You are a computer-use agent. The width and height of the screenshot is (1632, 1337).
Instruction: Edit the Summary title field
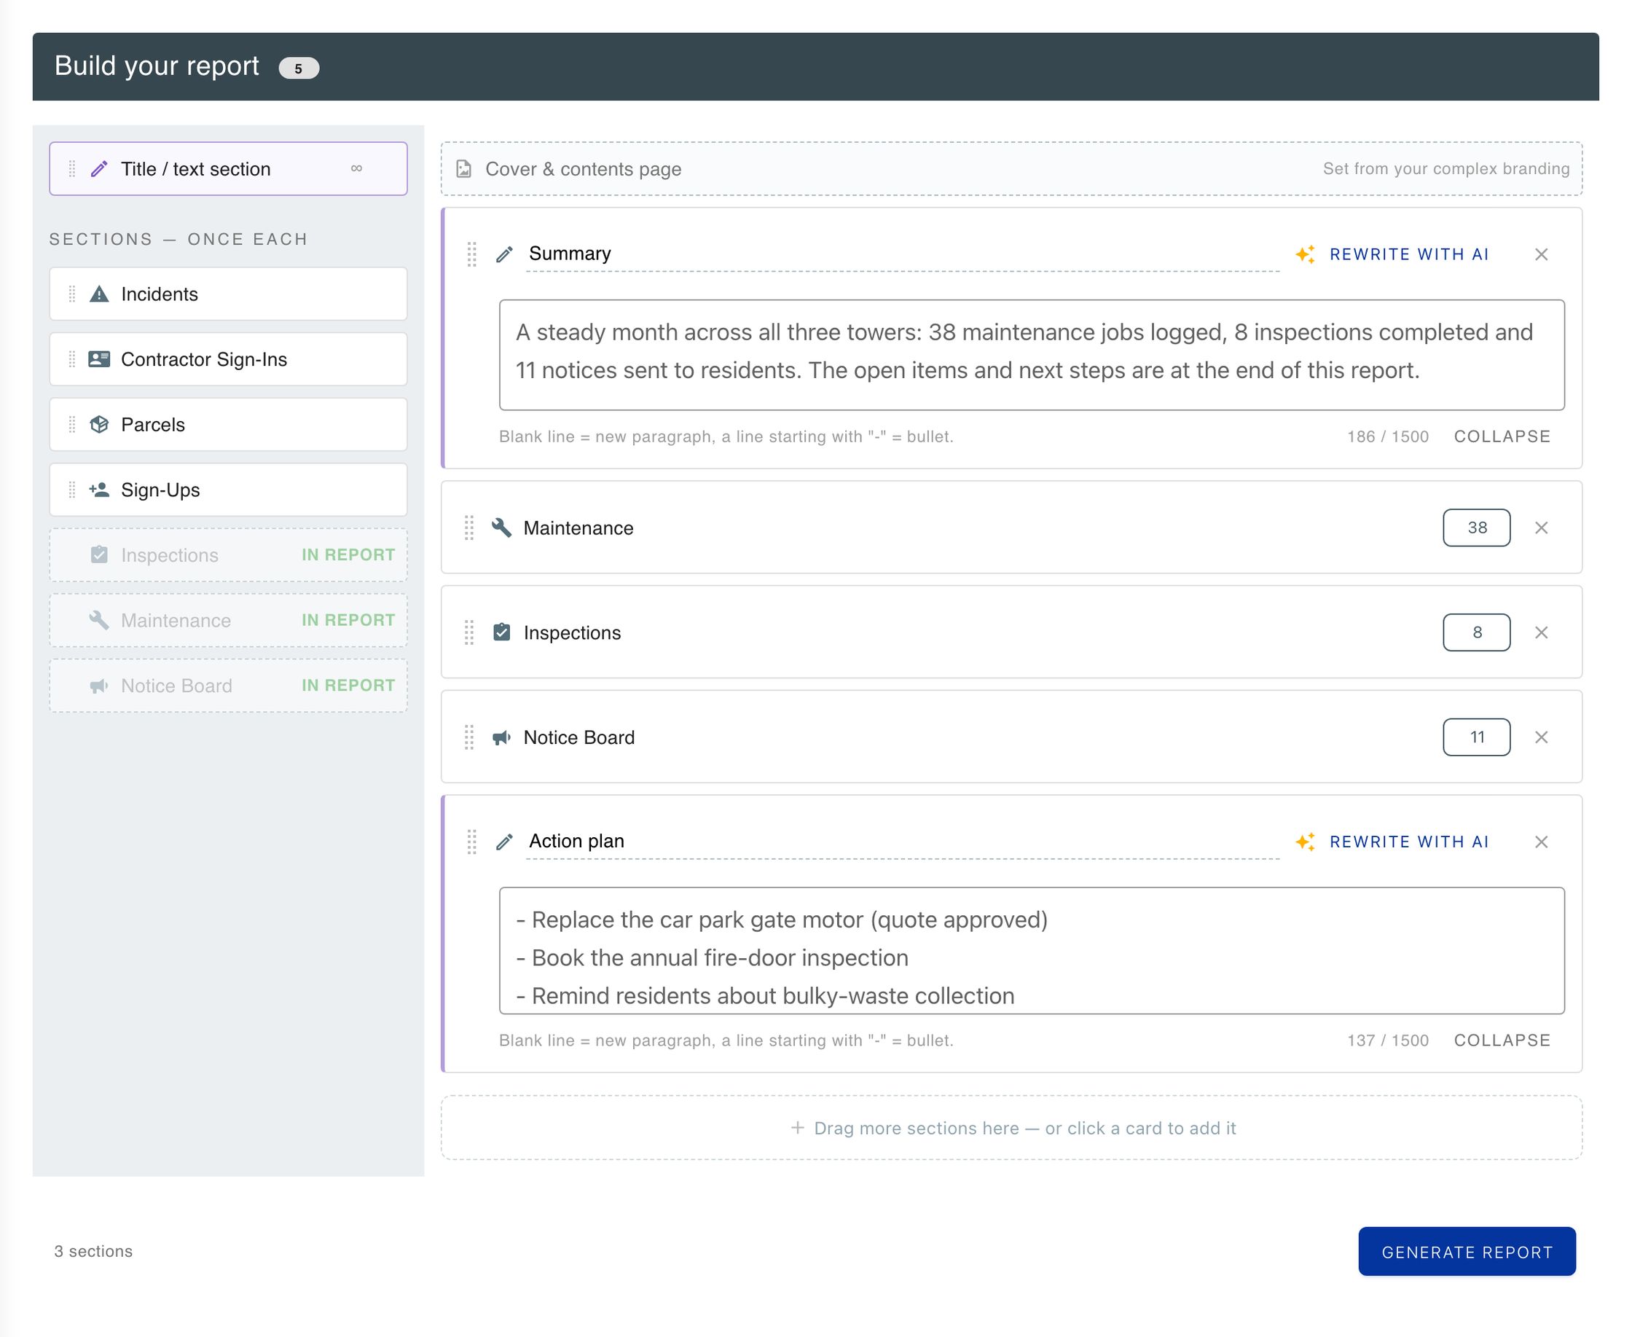coord(903,254)
